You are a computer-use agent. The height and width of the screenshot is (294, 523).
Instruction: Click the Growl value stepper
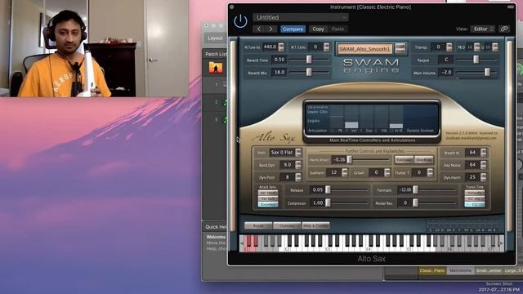[387, 172]
